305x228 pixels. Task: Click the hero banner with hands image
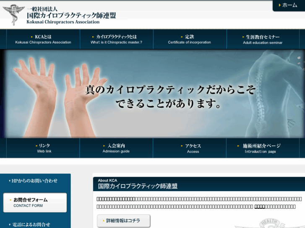153,94
